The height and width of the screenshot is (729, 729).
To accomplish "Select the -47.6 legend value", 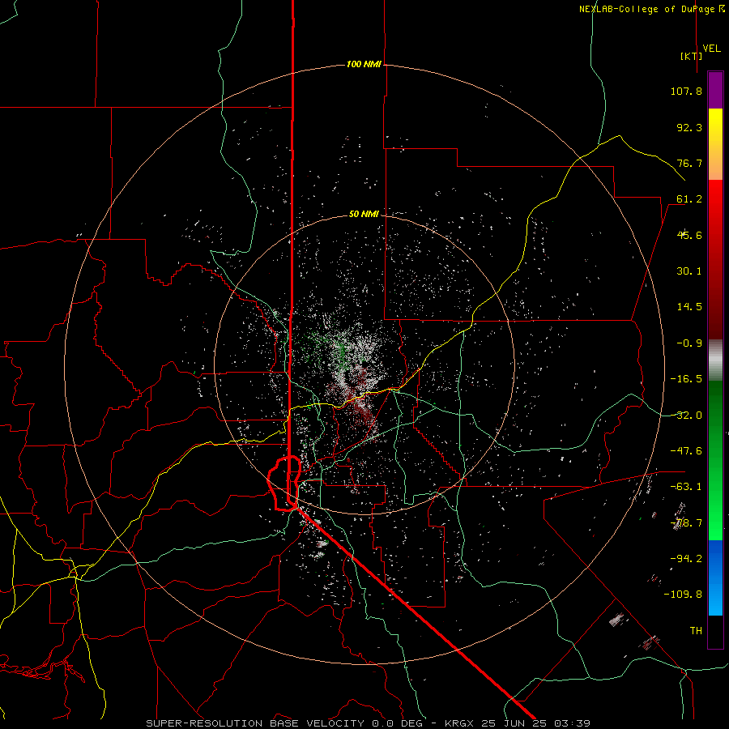I will pos(686,451).
